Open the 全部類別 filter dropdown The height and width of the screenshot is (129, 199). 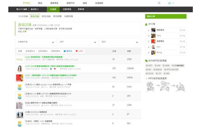30,51
